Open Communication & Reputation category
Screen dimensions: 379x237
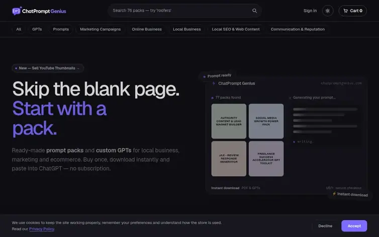pos(298,29)
